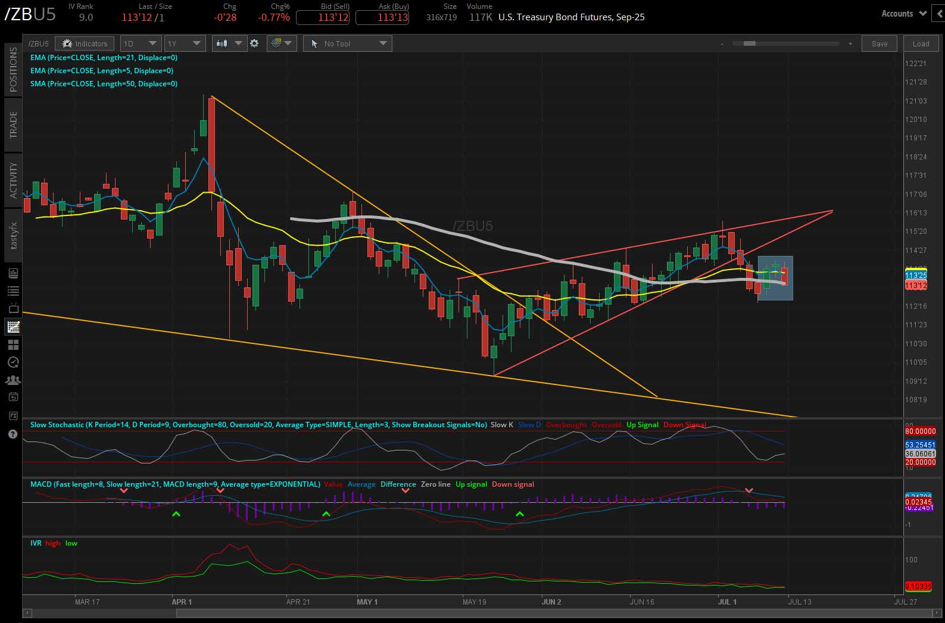Click the Save button
This screenshot has width=945, height=623.
click(x=879, y=43)
